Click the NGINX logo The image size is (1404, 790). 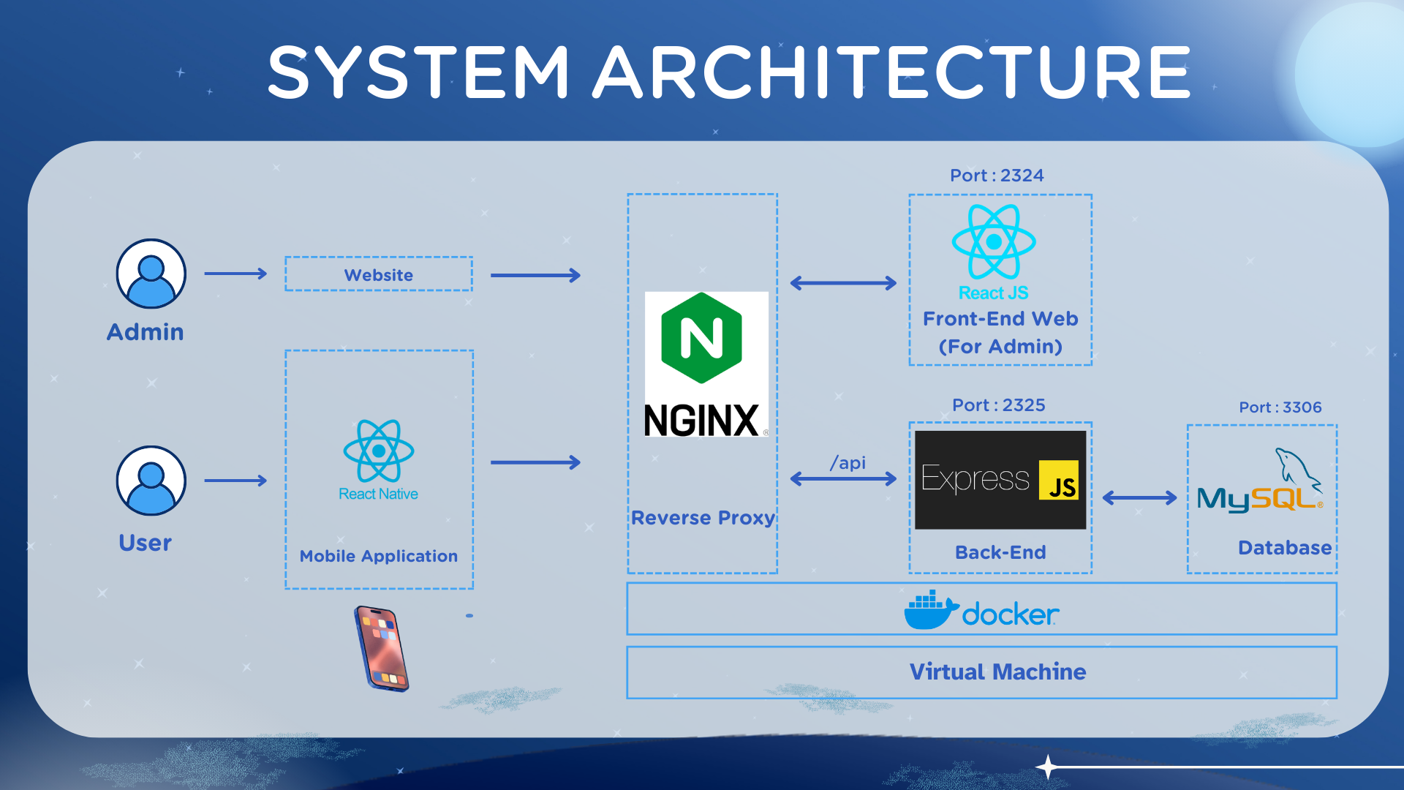pyautogui.click(x=706, y=364)
